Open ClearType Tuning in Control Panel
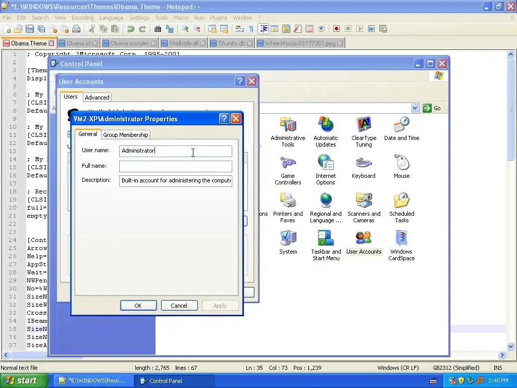 [x=364, y=132]
